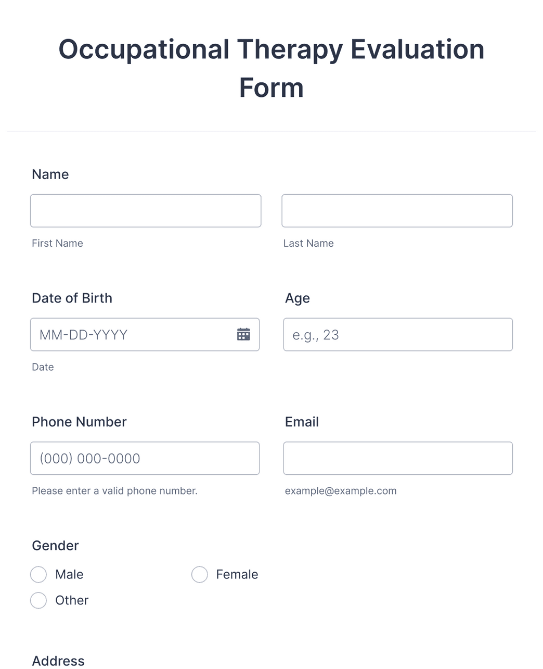
Task: Open the Date of Birth calendar picker
Action: pos(243,334)
